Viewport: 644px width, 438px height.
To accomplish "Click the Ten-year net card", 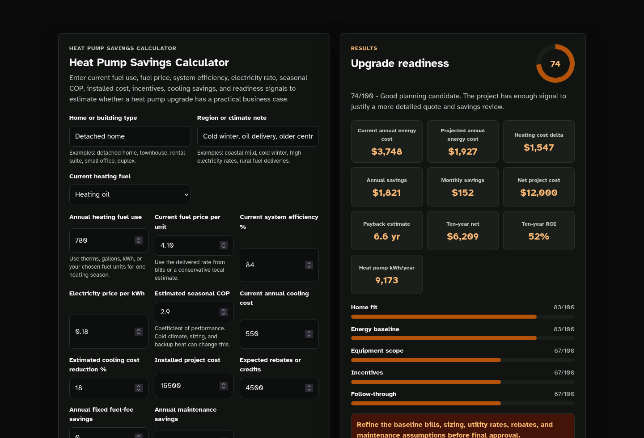I will pyautogui.click(x=463, y=231).
